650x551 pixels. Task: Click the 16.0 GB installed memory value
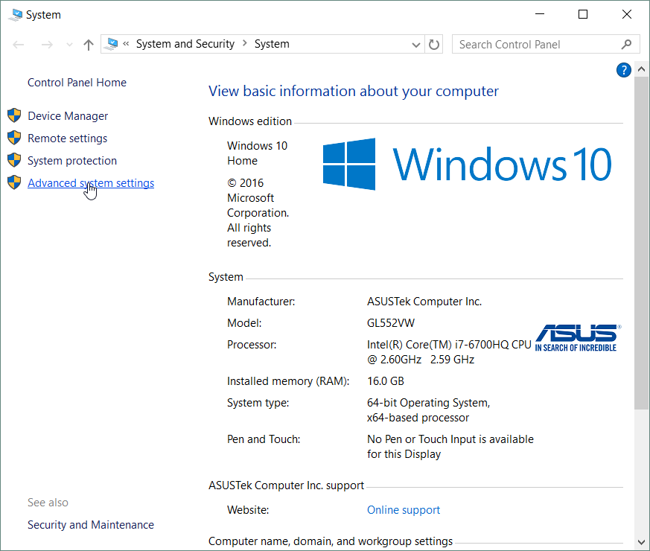coord(385,381)
